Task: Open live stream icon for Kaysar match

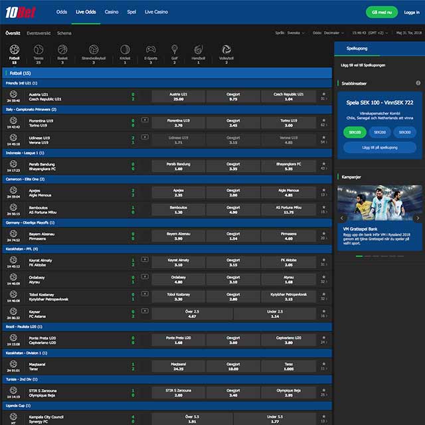Action: pyautogui.click(x=145, y=311)
